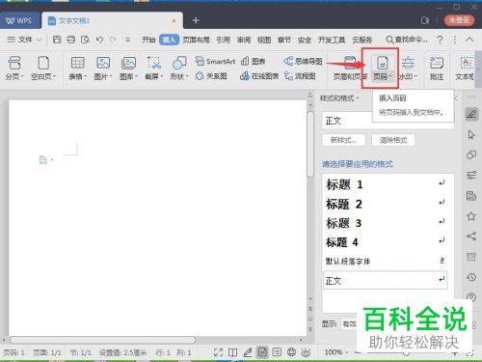Click the Save icon in quick toolbar

(x=57, y=40)
